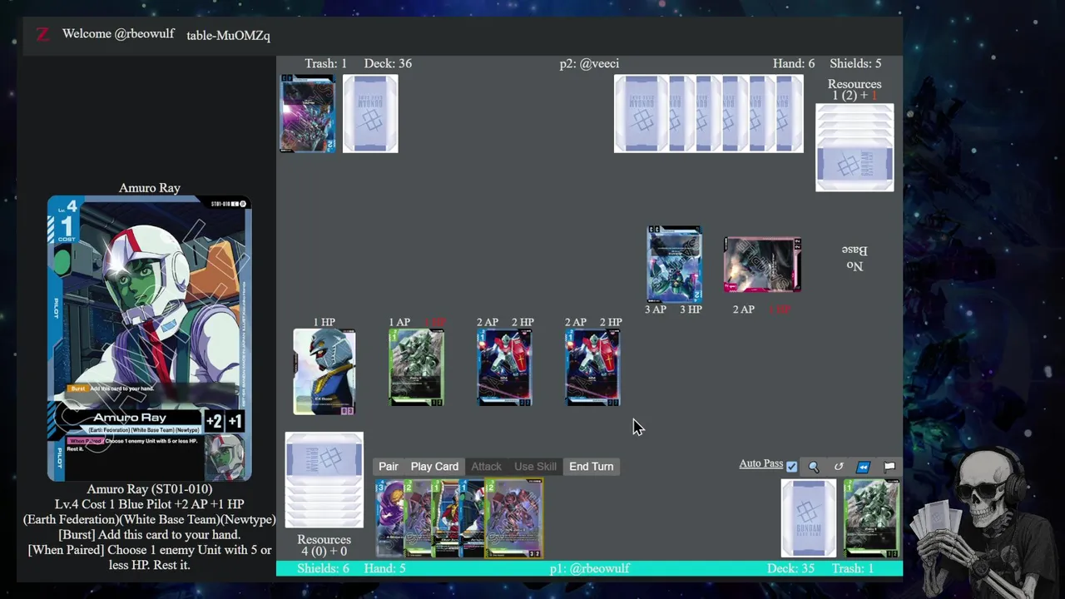Viewport: 1065px width, 599px height.
Task: Click the 'p1: @rbeowulf' player label
Action: click(589, 568)
